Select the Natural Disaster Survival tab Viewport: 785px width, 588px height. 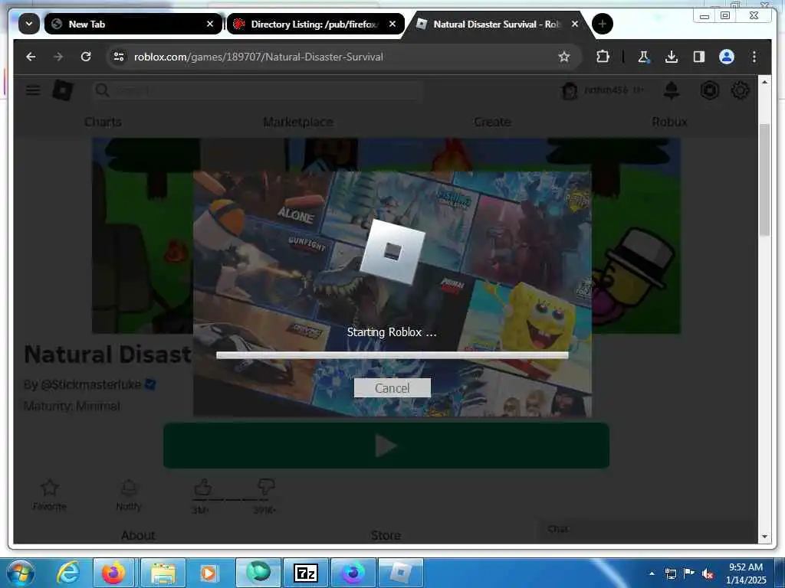[498, 24]
